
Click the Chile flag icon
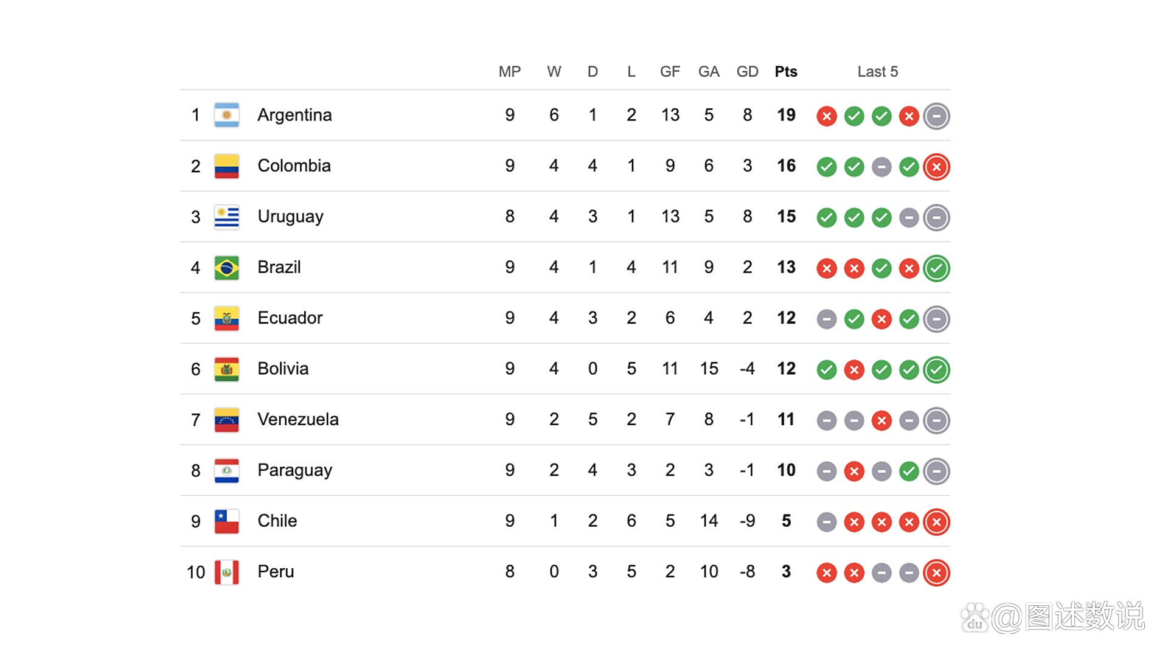pyautogui.click(x=226, y=521)
